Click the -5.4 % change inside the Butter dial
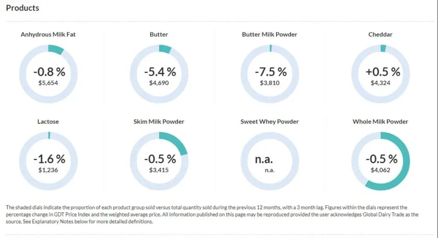438x238 pixels. point(159,71)
